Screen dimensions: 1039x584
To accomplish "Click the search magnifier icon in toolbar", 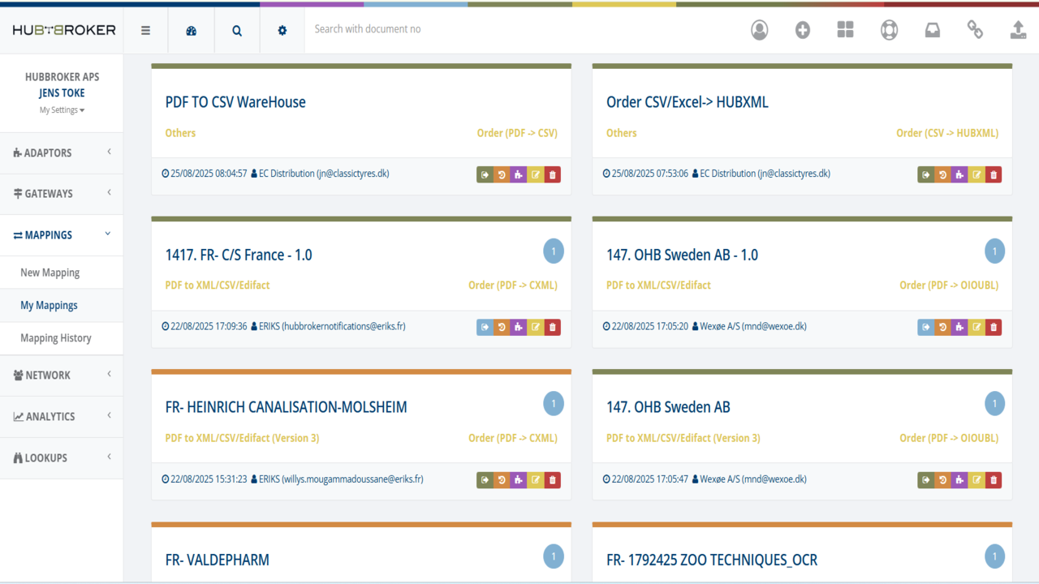I will coord(237,30).
